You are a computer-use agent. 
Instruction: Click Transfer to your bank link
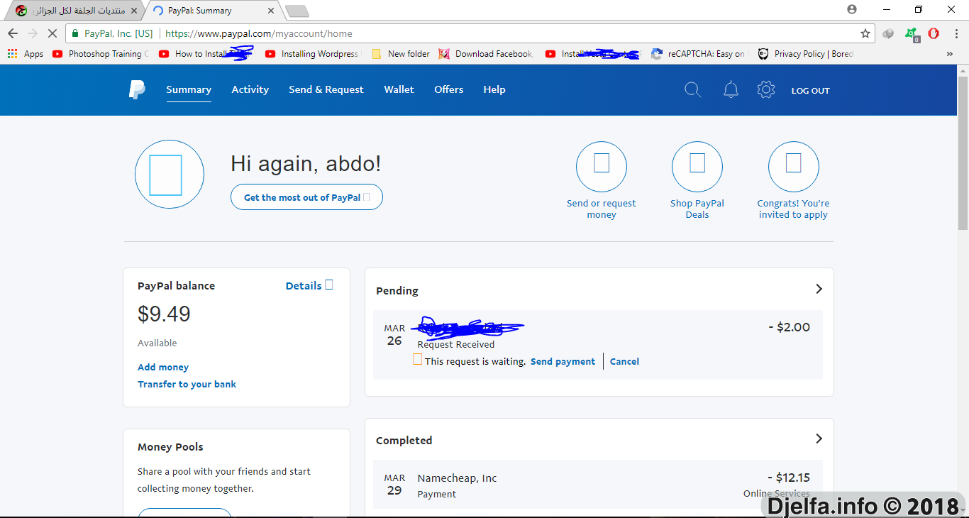tap(187, 384)
